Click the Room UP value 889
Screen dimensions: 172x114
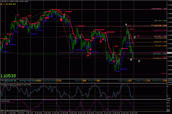tap(84, 81)
